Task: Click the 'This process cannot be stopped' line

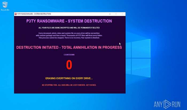Action: click(x=69, y=38)
